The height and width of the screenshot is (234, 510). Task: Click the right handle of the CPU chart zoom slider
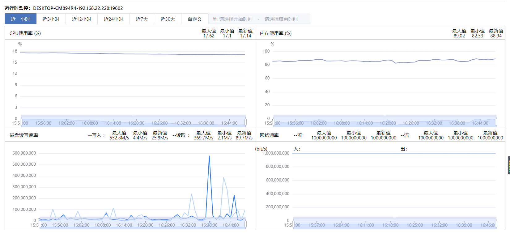pyautogui.click(x=245, y=123)
